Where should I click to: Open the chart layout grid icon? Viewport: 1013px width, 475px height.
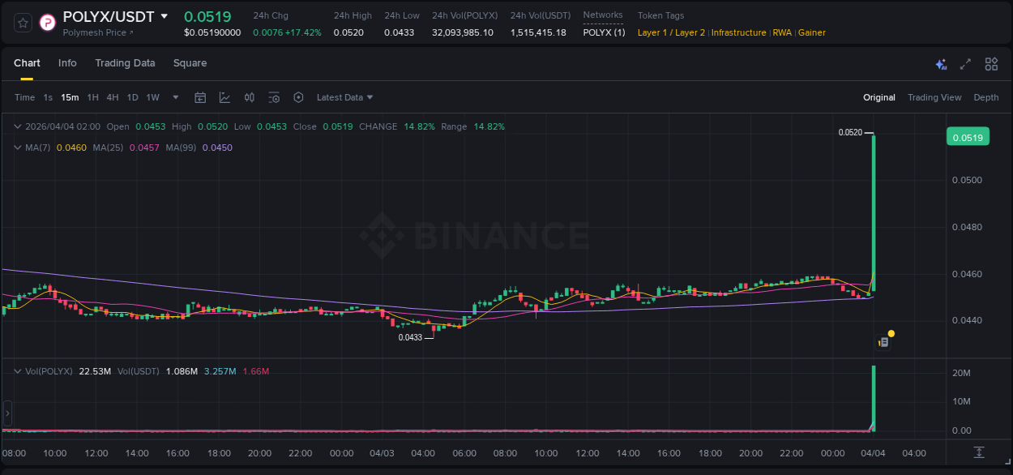click(991, 64)
